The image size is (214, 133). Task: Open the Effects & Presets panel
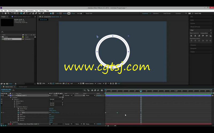195,27
